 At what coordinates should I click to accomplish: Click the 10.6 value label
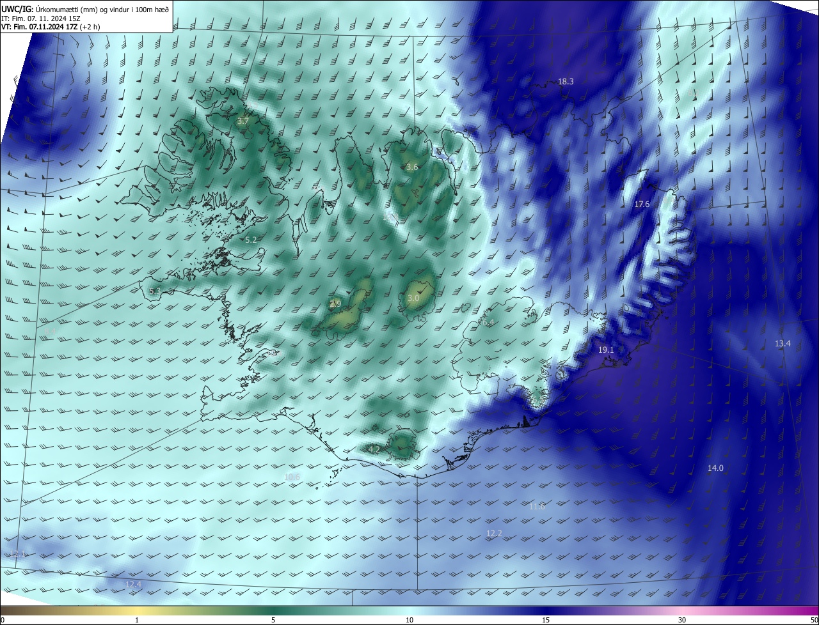[x=292, y=477]
